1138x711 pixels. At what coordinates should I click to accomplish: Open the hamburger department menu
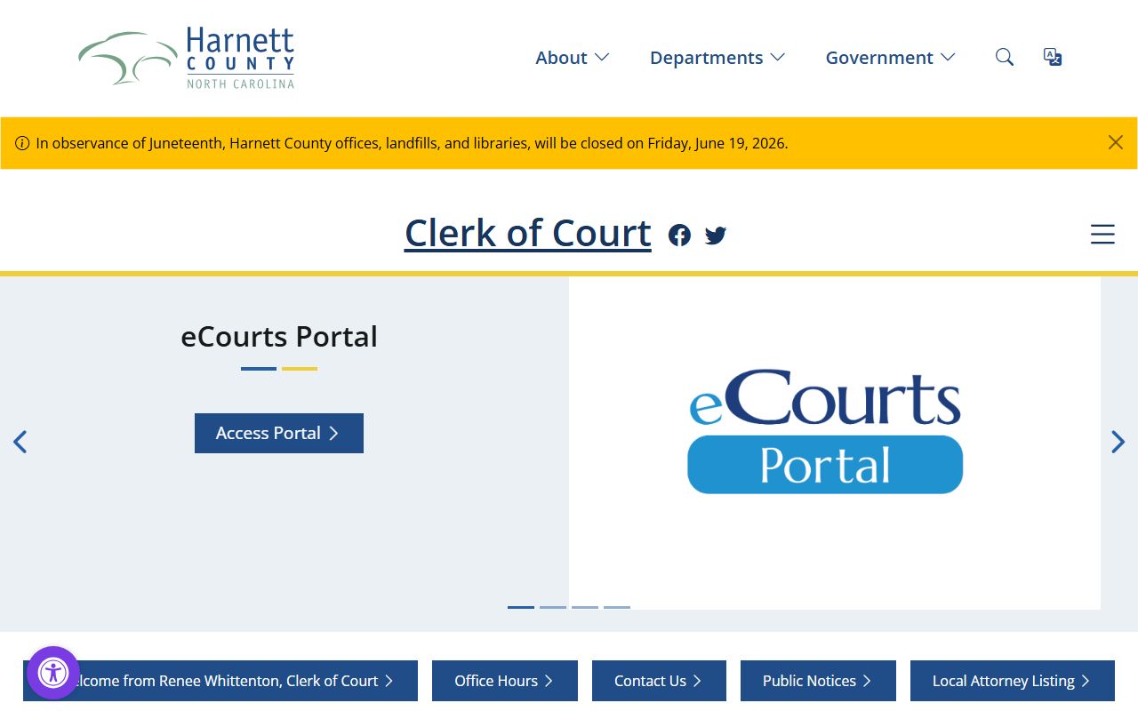[x=1102, y=234]
